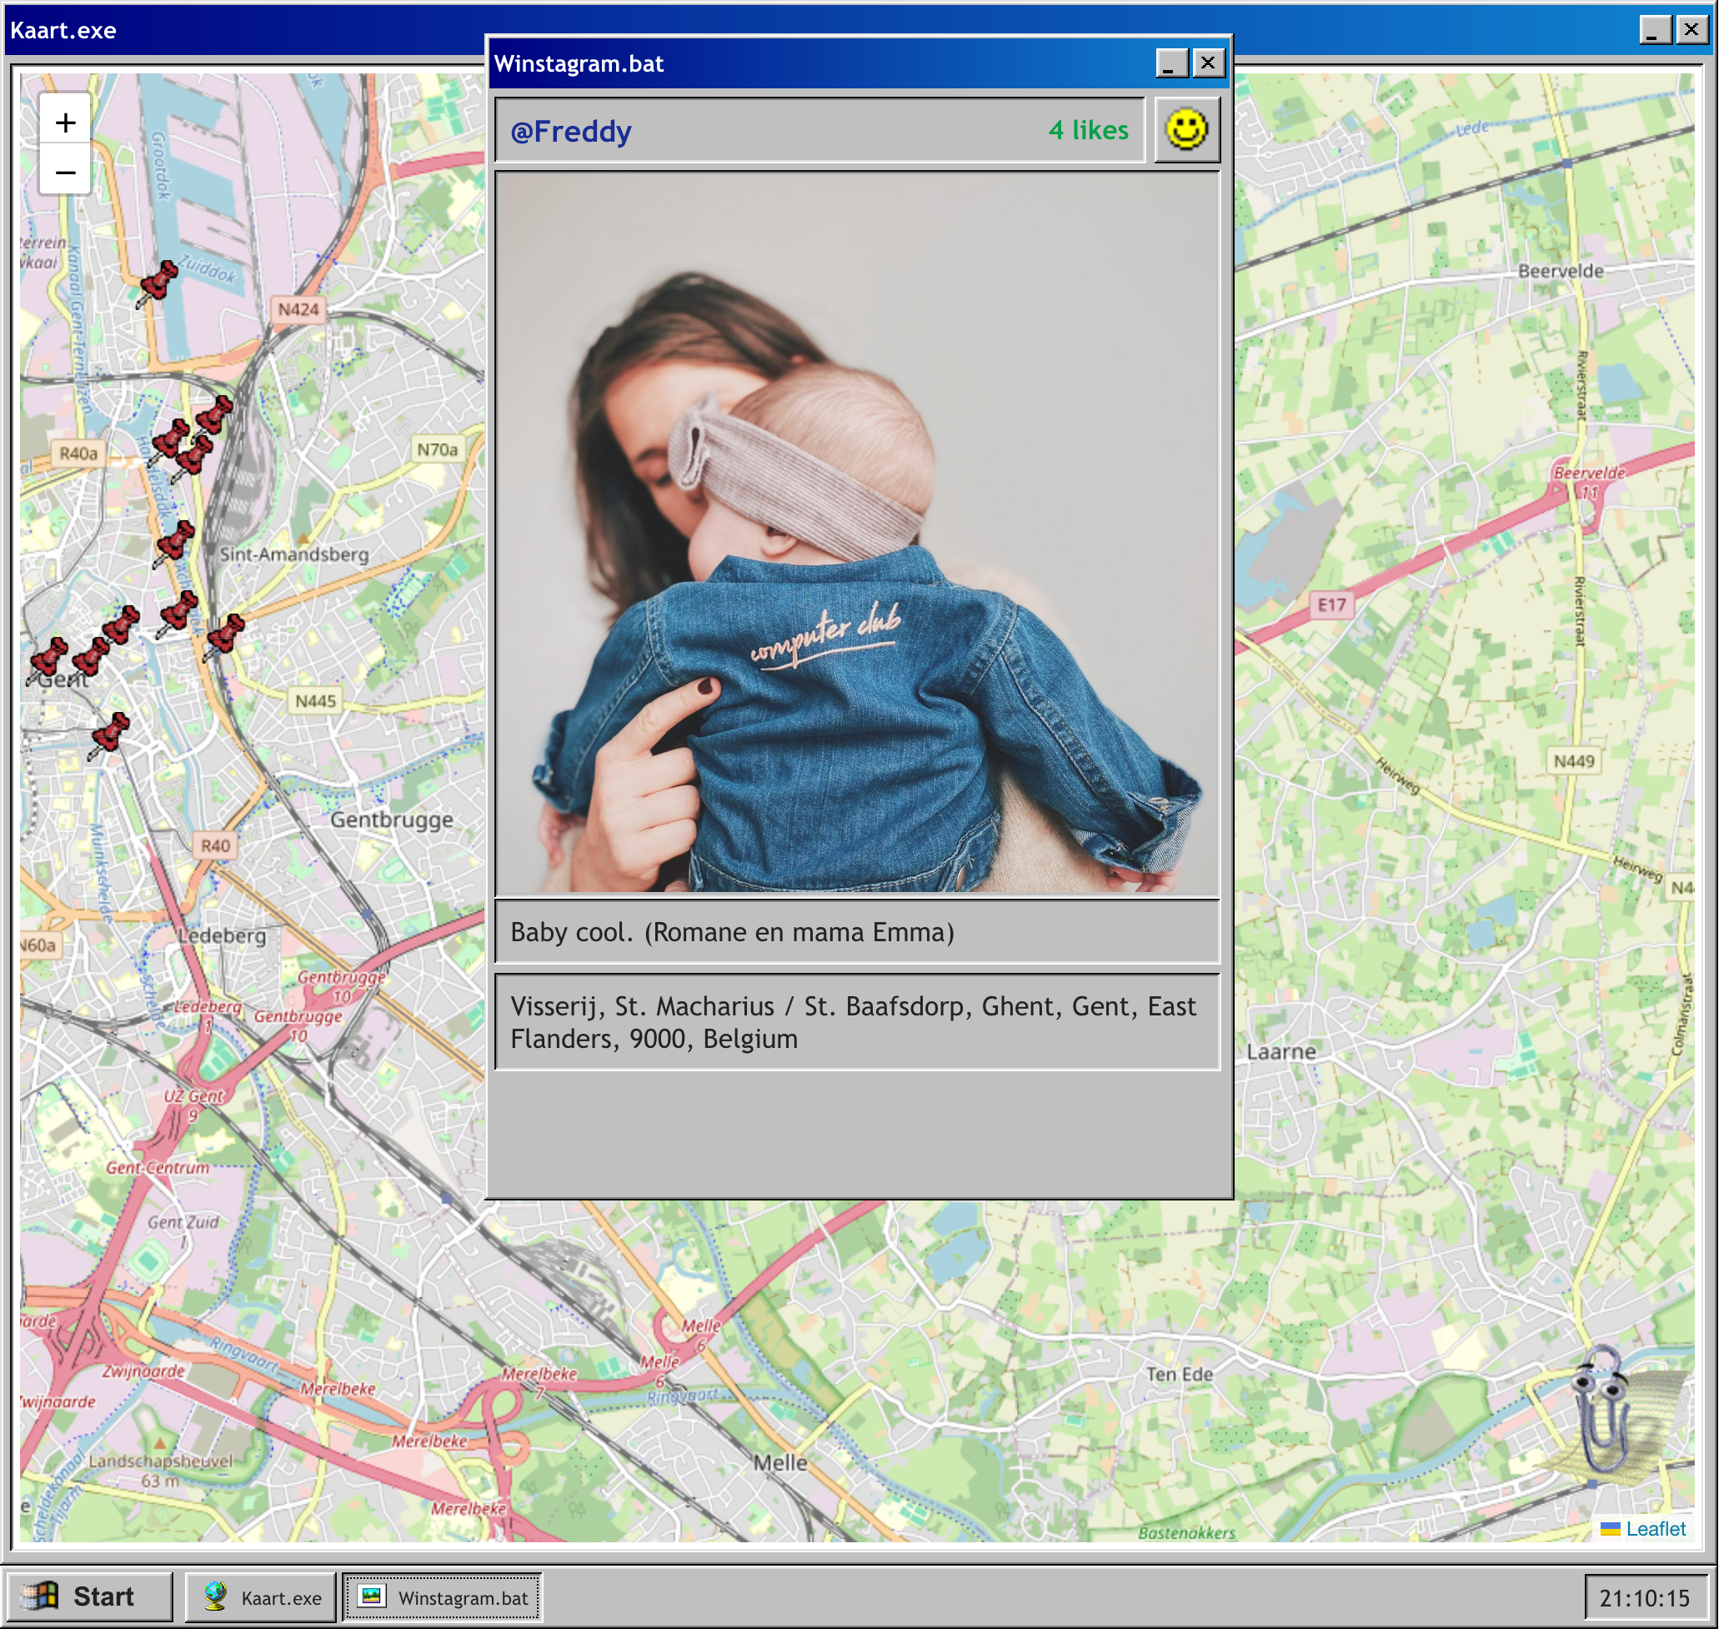The height and width of the screenshot is (1629, 1719).
Task: Click the yellow smiley face like button
Action: point(1186,130)
